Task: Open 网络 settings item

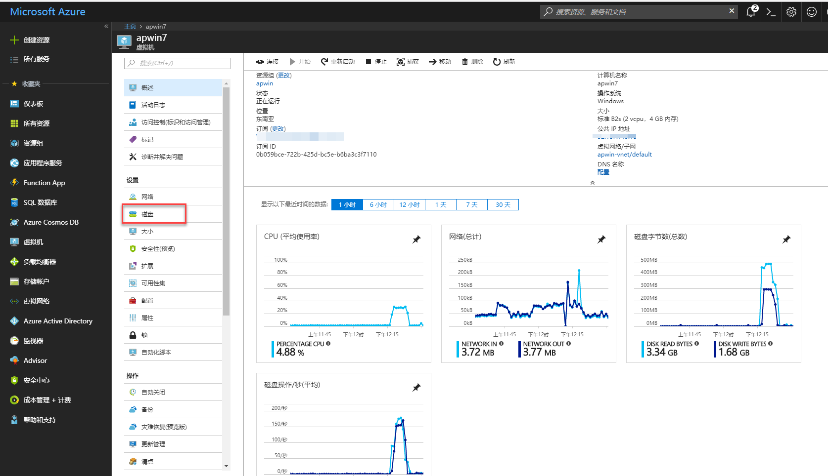Action: coord(173,197)
